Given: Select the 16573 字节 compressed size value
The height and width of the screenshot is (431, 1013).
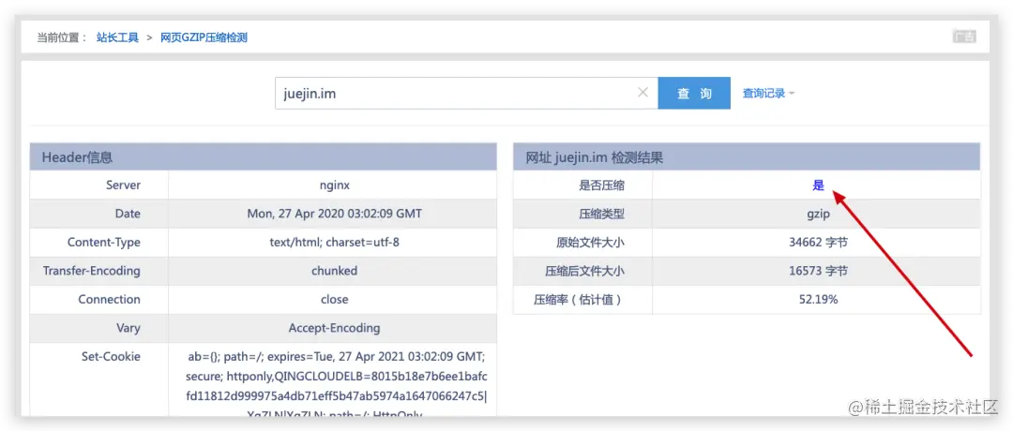Looking at the screenshot, I should click(x=818, y=271).
